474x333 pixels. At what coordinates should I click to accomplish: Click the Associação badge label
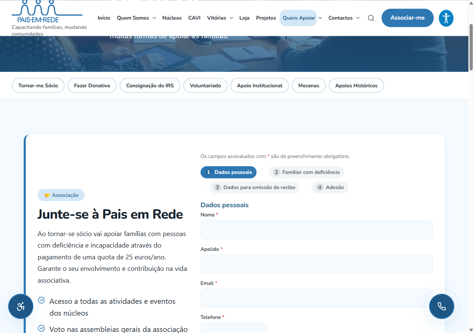(x=61, y=195)
